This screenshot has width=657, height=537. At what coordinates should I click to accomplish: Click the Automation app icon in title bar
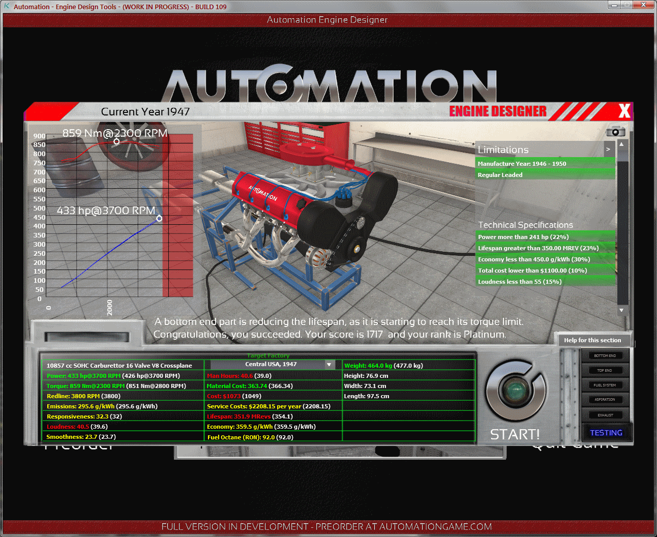point(7,6)
